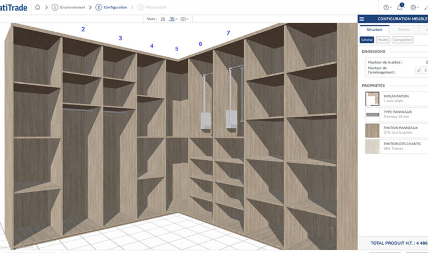Select the Portes tab

click(403, 30)
